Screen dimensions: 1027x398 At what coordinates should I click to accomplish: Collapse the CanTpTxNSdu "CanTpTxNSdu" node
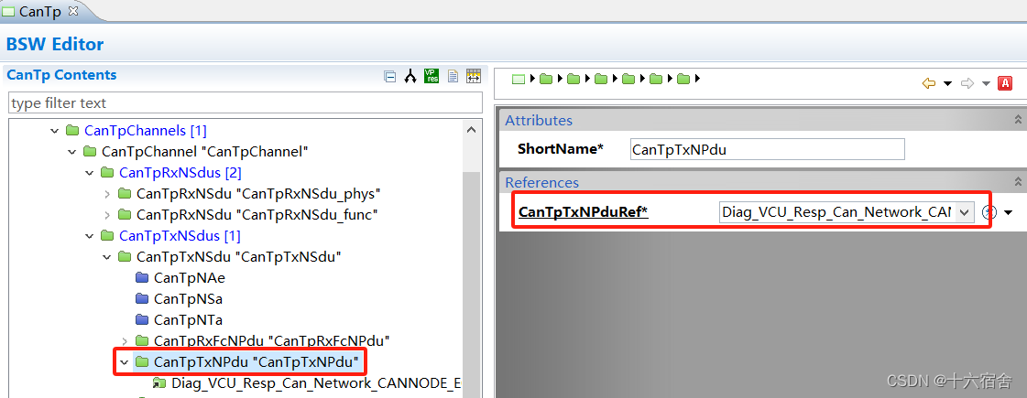(x=107, y=256)
